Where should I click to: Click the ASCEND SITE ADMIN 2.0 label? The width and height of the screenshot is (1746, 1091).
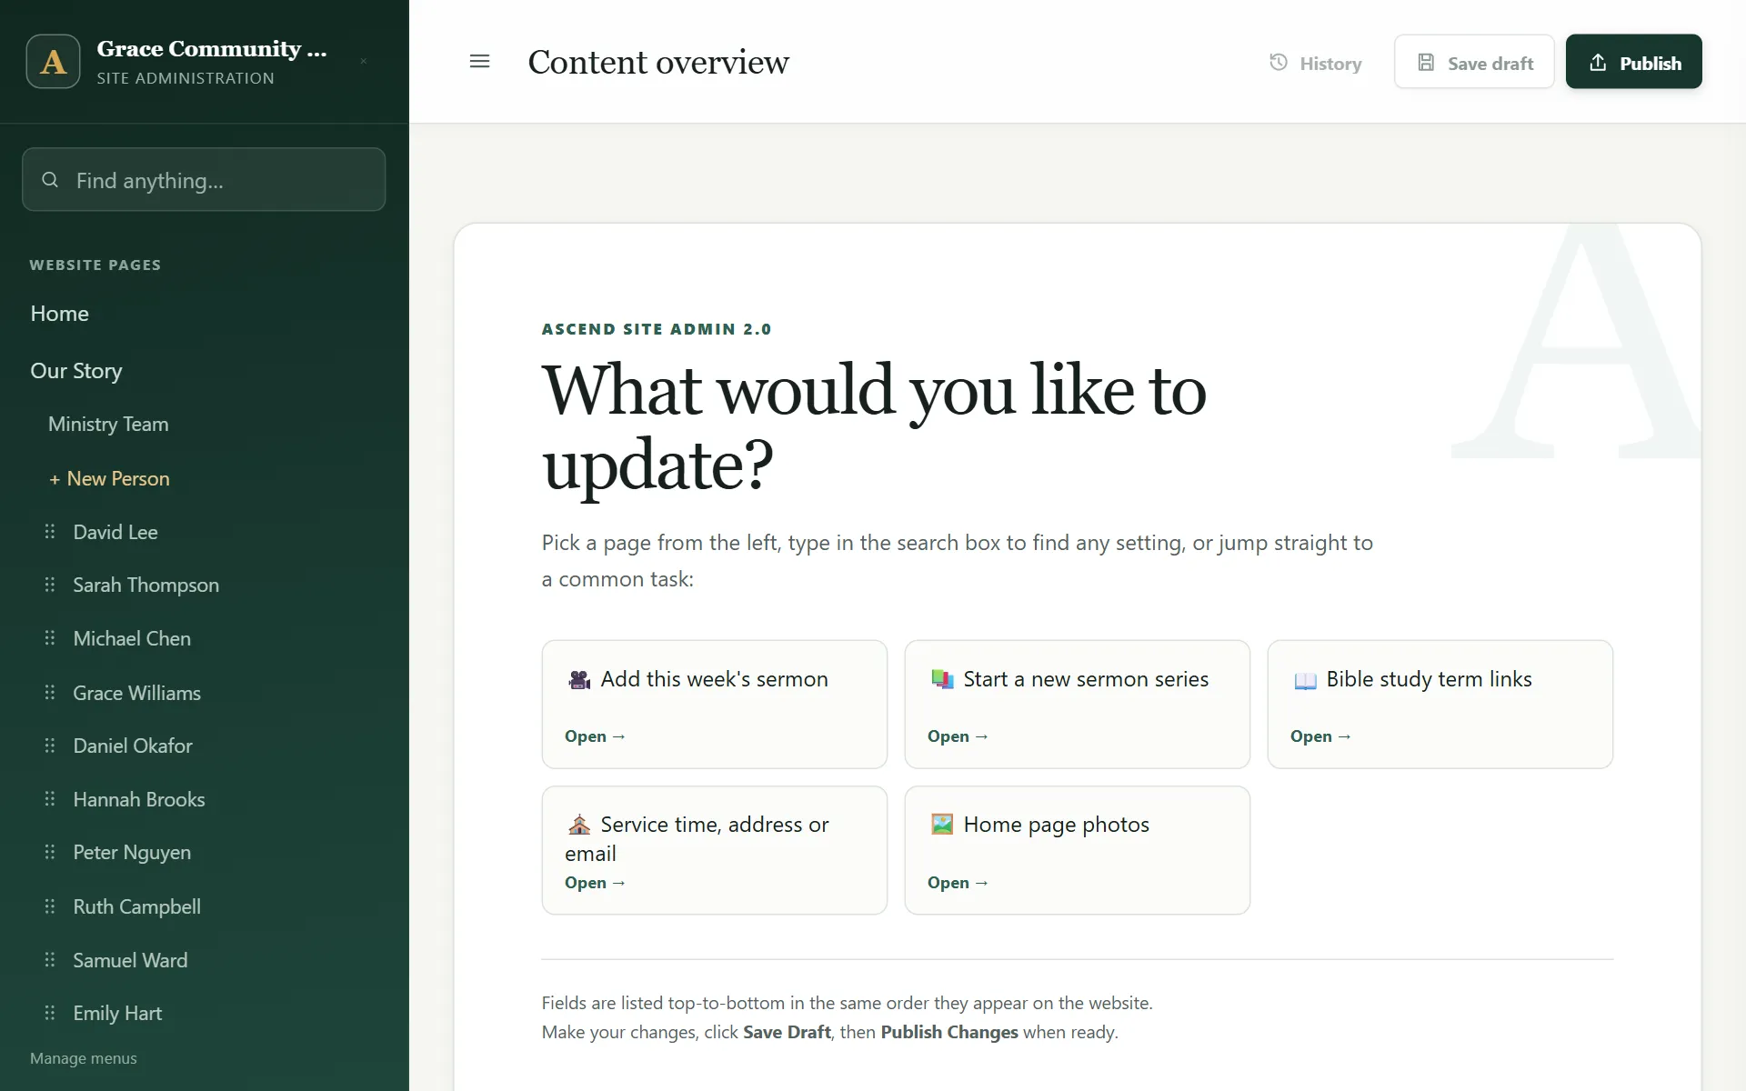656,329
